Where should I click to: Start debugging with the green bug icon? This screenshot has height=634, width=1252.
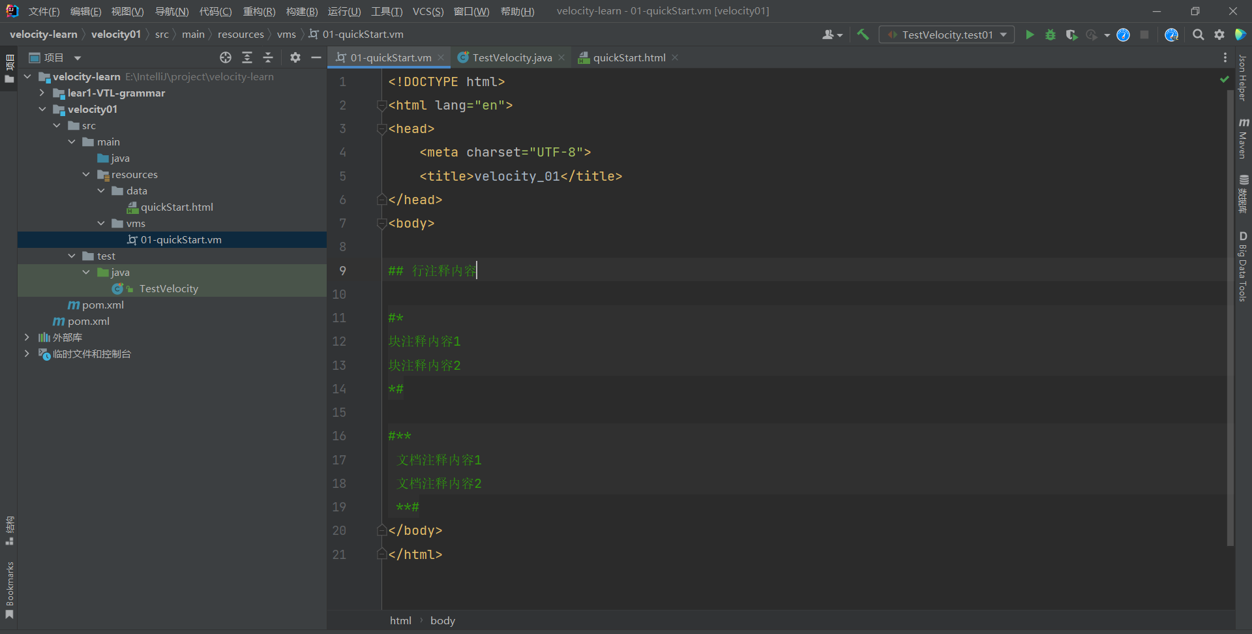(1051, 35)
